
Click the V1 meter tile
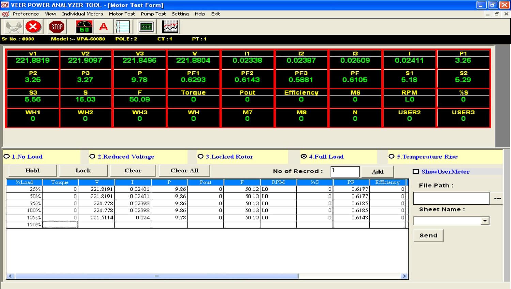tap(33, 58)
